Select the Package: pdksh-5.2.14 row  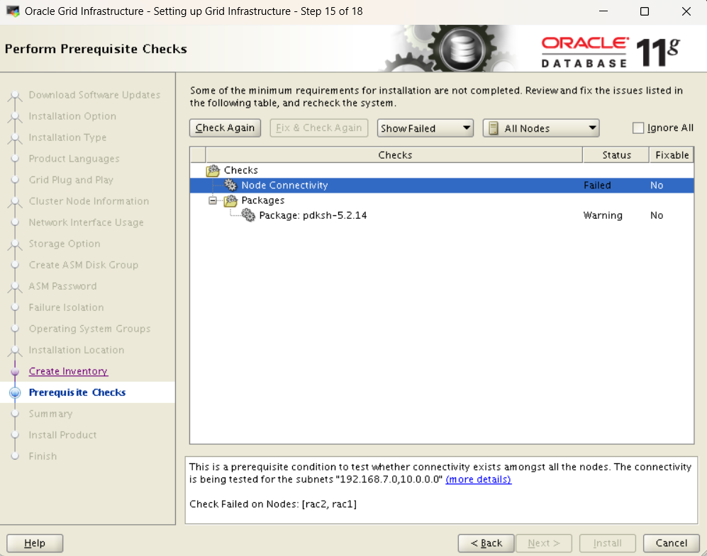tap(442, 215)
